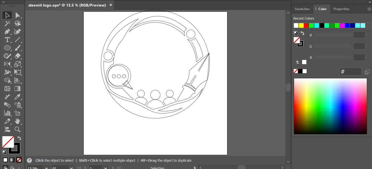Screen dimensions: 372x169
Task: Pick the black recent color swatch
Action: pos(322,25)
